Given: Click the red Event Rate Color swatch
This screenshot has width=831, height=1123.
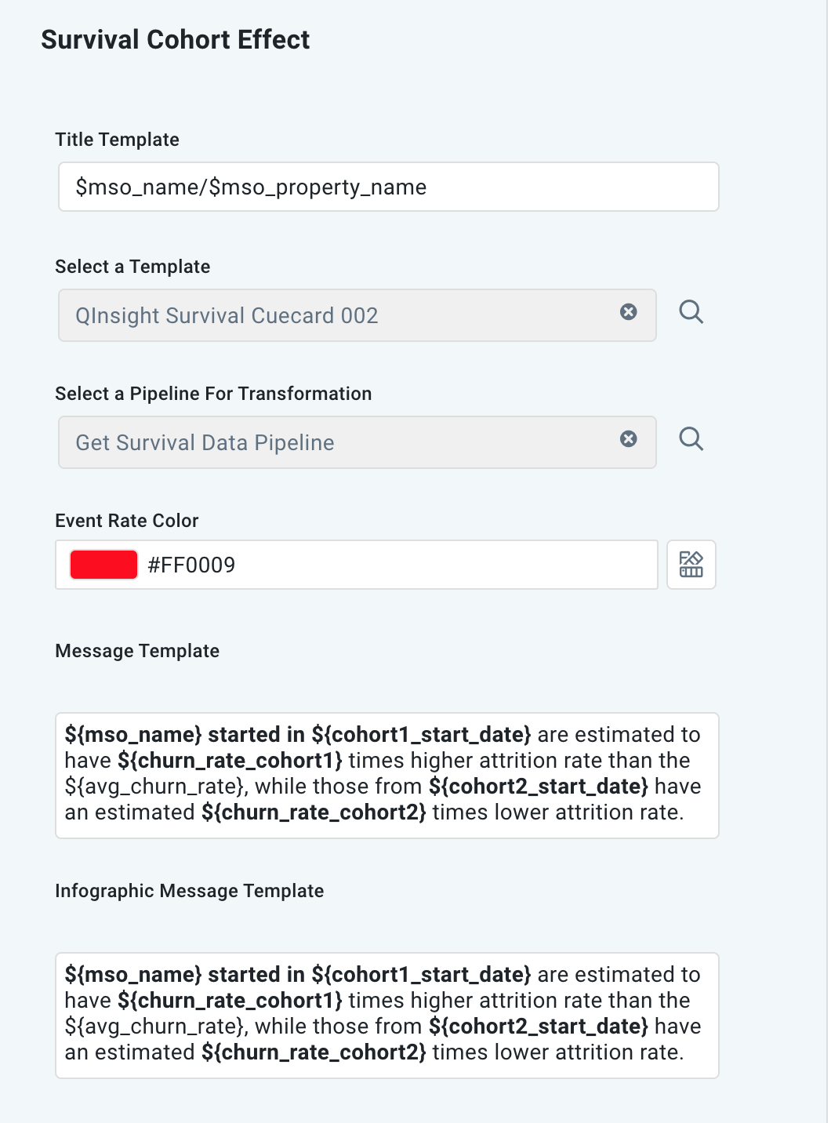Looking at the screenshot, I should pos(103,564).
